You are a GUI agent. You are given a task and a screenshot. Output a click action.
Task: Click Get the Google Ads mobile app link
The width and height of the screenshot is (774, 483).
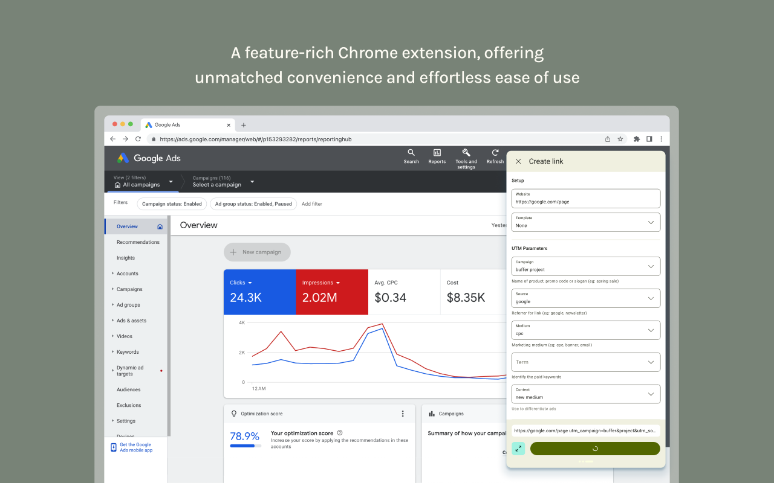pos(136,447)
